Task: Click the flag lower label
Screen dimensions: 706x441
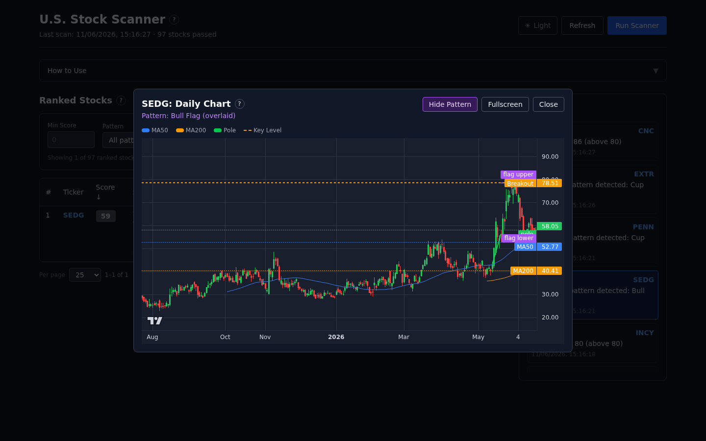Action: coord(518,238)
